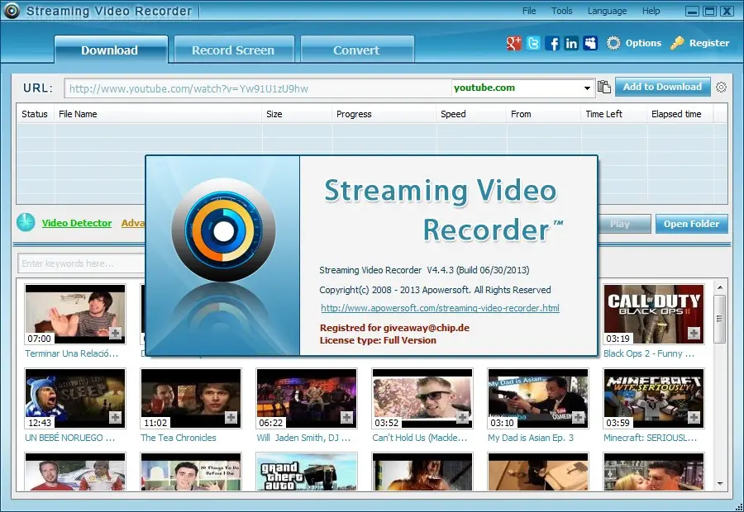Share via the Twitter icon
This screenshot has width=744, height=512.
point(533,43)
